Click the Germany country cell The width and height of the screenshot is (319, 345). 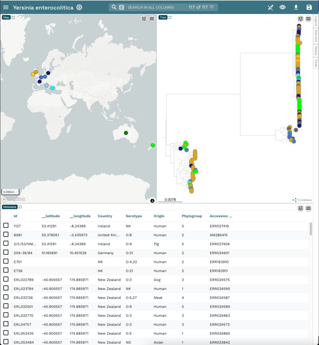tap(106, 253)
